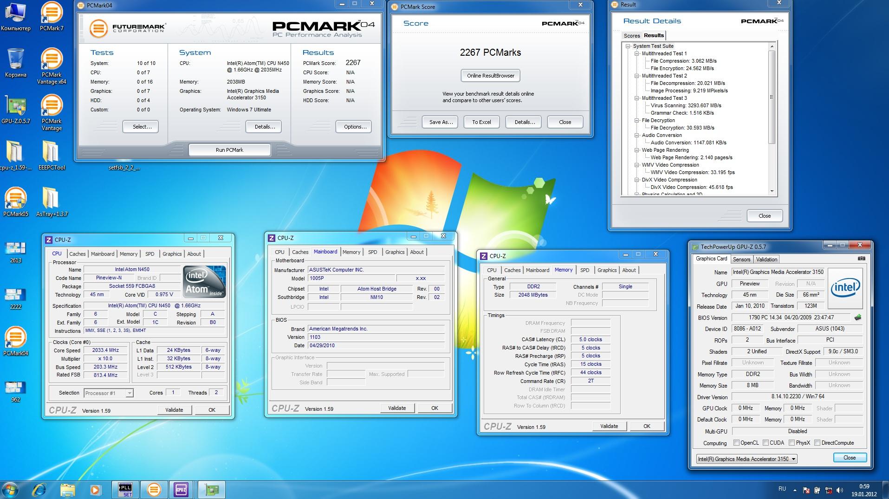Viewport: 889px width, 499px height.
Task: Open SPD tab in CPU-Z memory window
Action: tap(584, 270)
